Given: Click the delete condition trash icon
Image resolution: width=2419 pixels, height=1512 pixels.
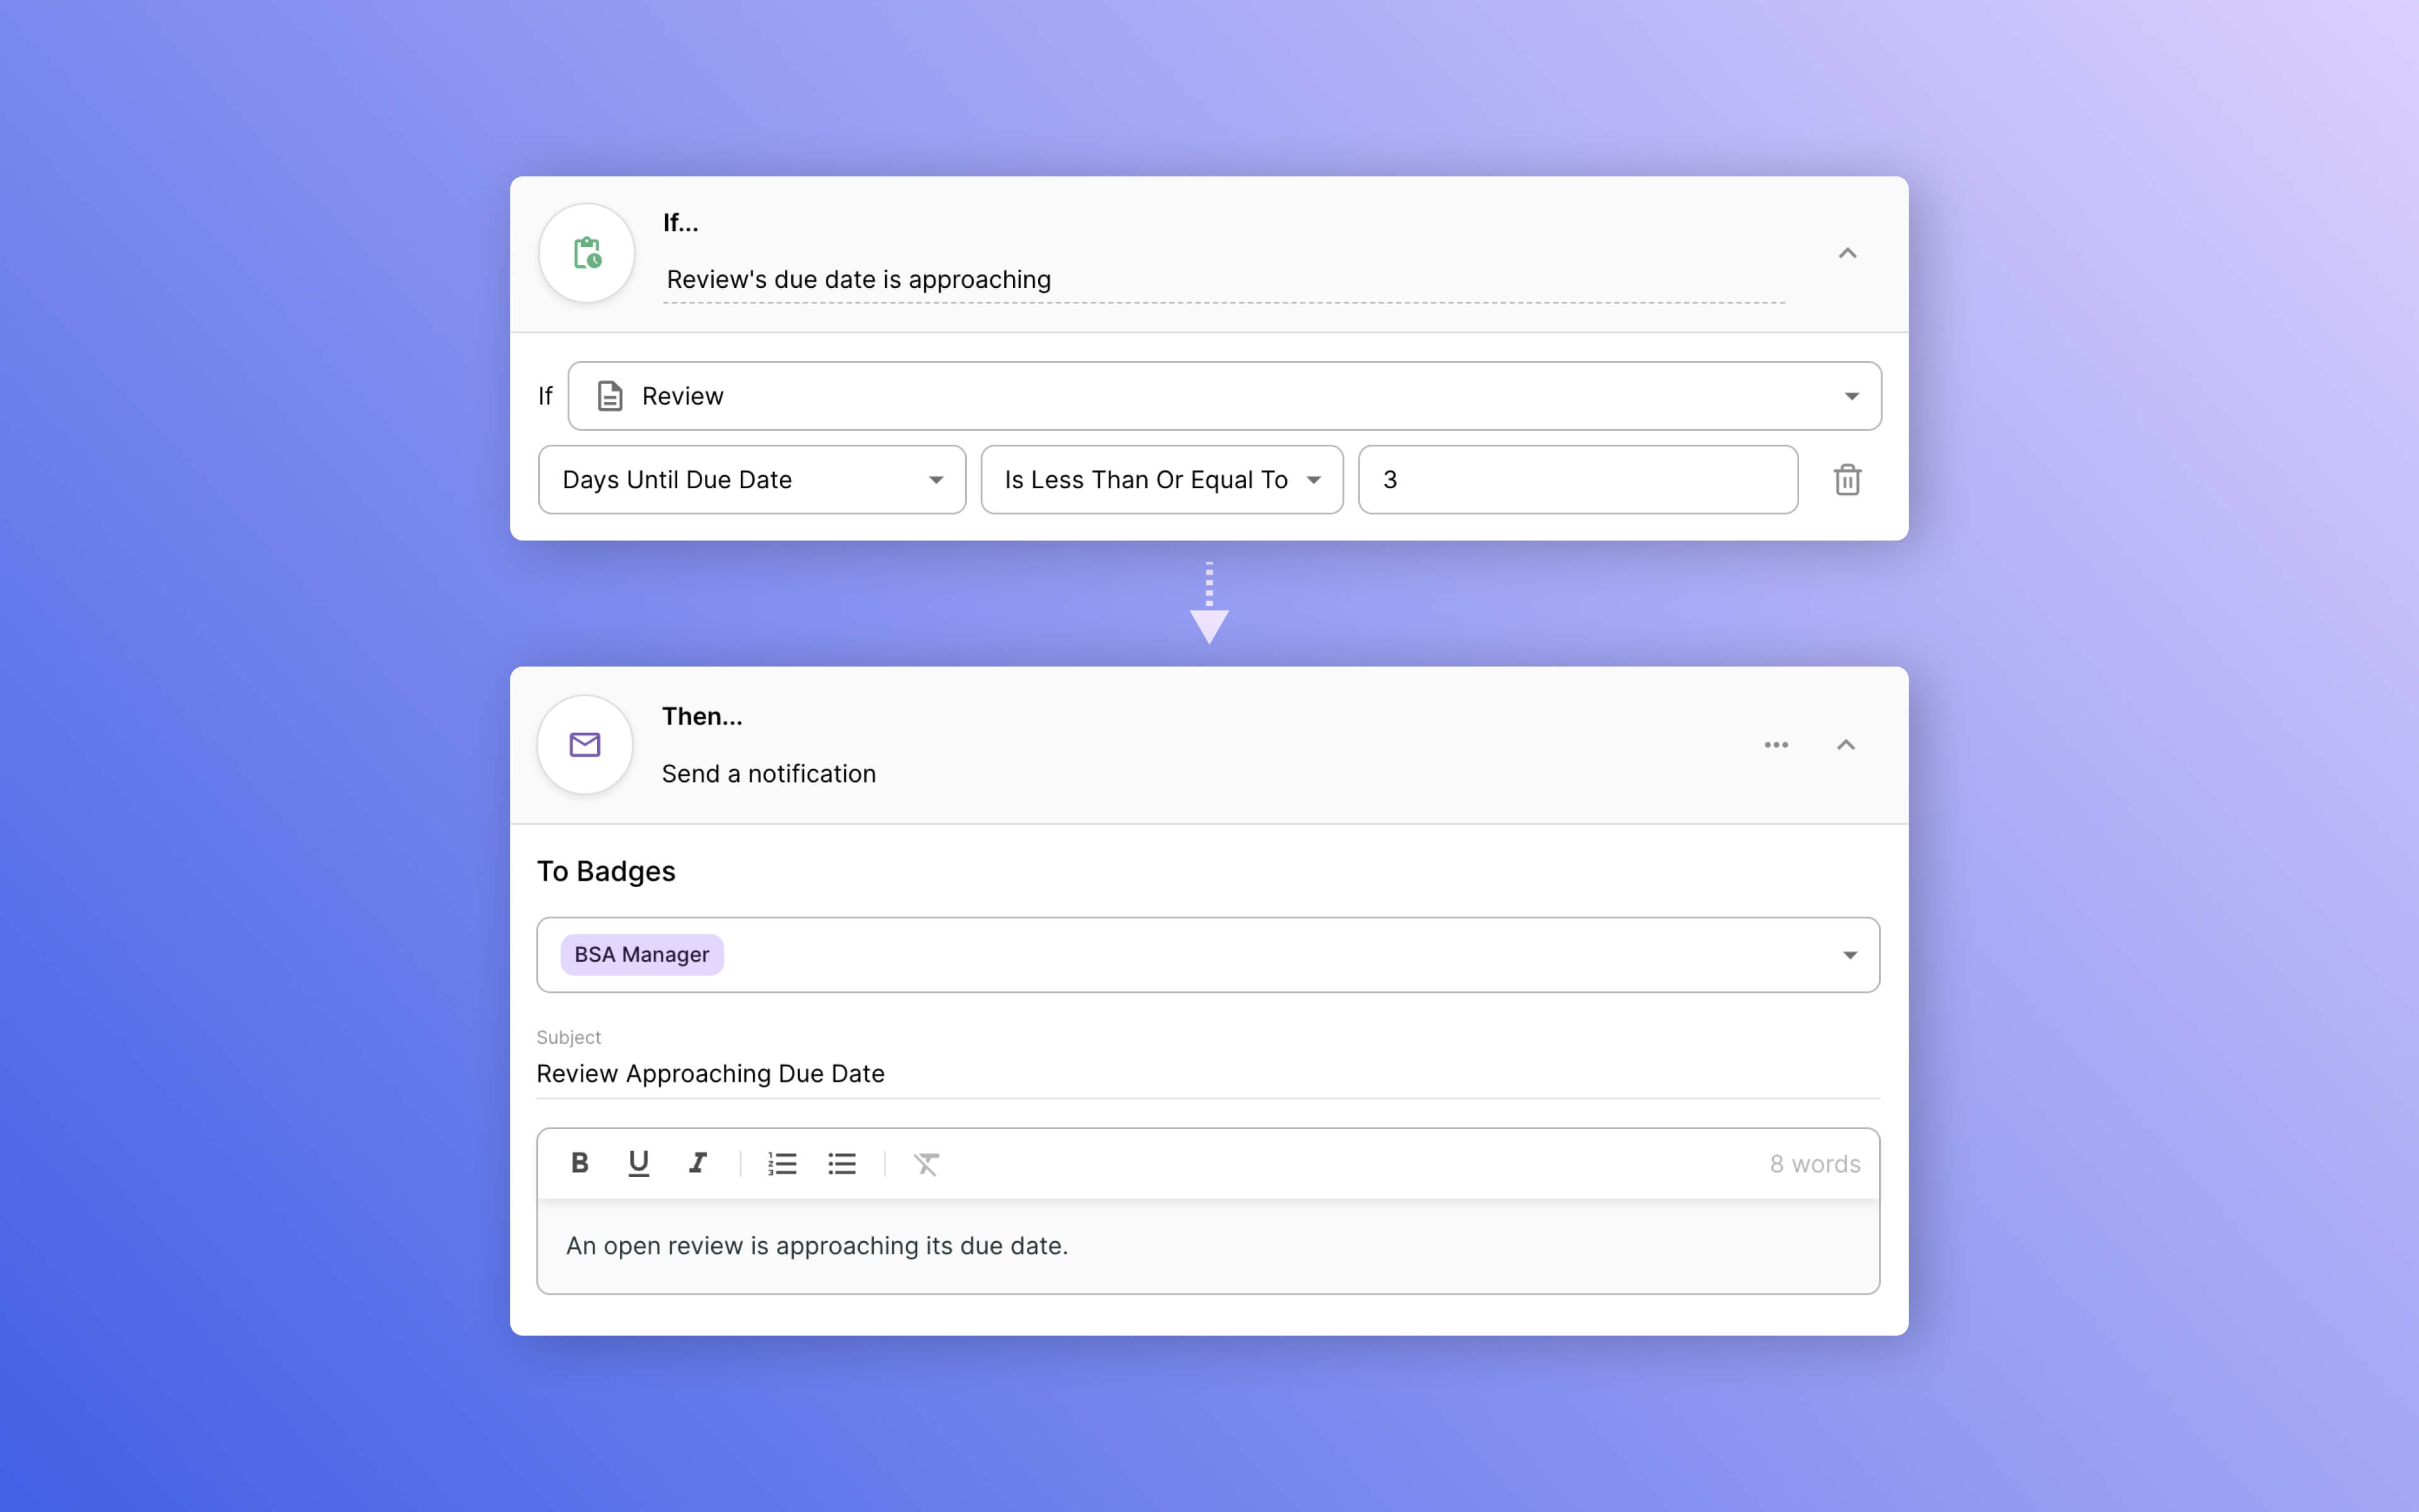Looking at the screenshot, I should pyautogui.click(x=1846, y=479).
